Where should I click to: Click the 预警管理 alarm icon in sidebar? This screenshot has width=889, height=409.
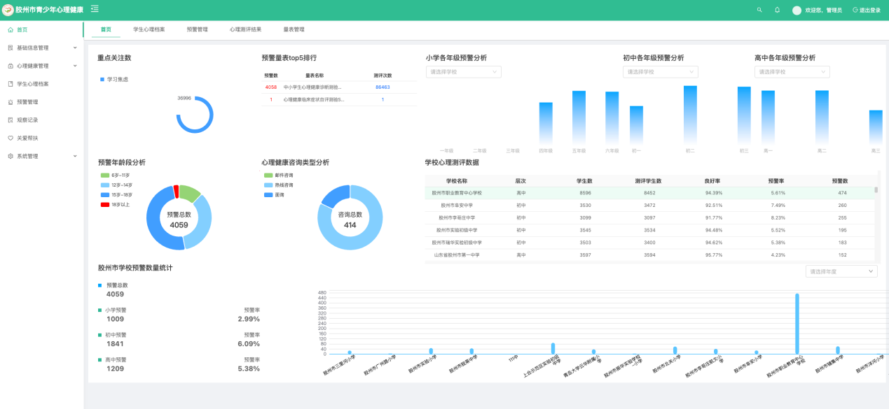[11, 102]
